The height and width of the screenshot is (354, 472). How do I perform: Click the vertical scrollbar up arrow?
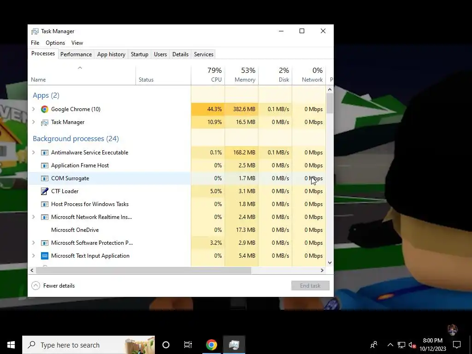pos(330,89)
